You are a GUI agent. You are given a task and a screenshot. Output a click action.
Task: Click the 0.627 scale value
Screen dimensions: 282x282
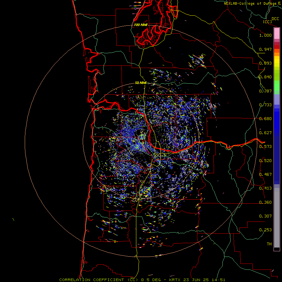tap(265, 133)
